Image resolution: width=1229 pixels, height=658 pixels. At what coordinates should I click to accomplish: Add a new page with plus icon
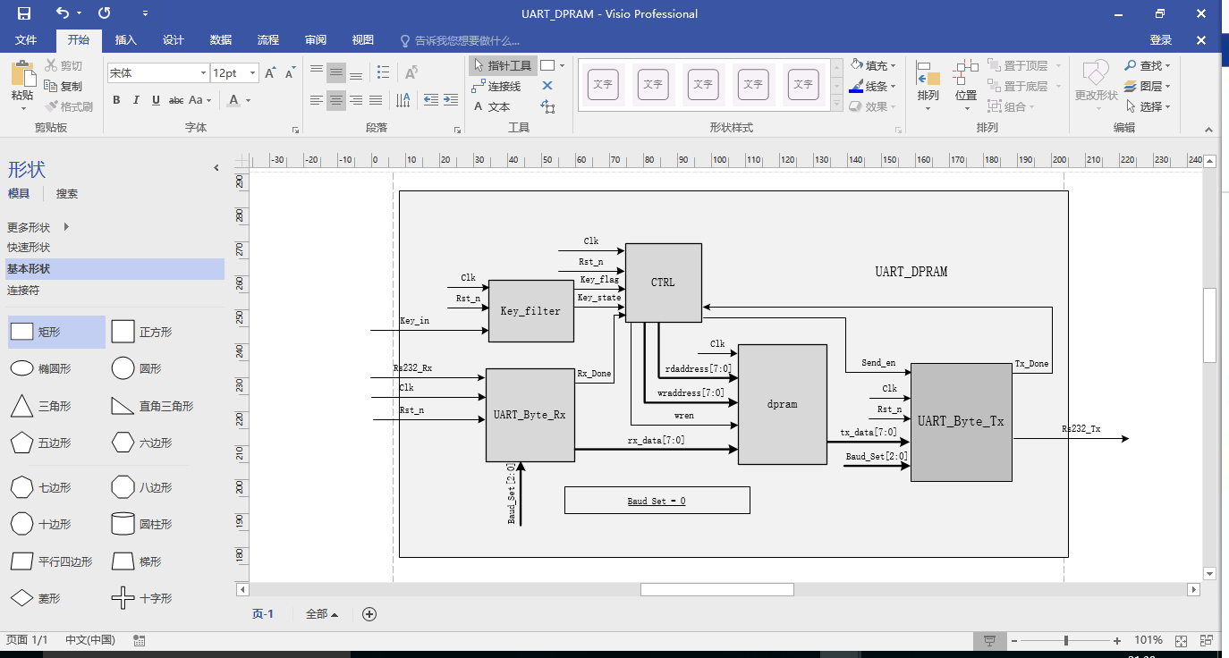pyautogui.click(x=369, y=614)
